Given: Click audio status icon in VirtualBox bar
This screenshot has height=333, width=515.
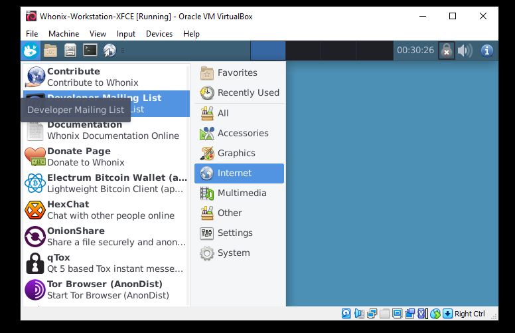Looking at the screenshot, I should [359, 314].
